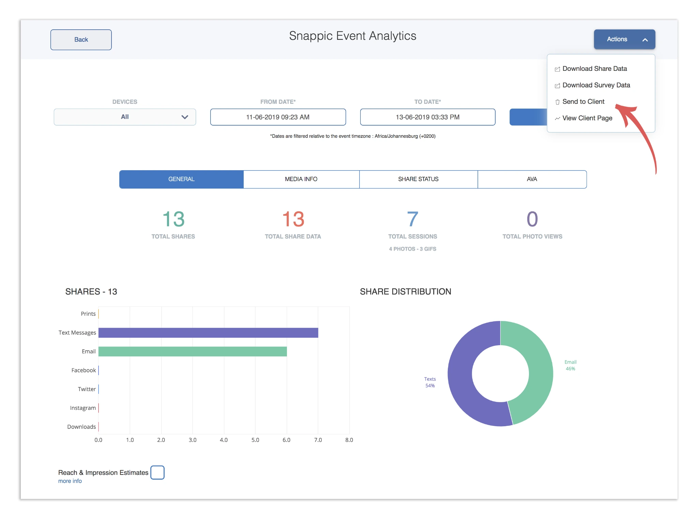Click the SHARE DISTRIBUTION heading
Viewport: 698px width, 529px height.
406,292
